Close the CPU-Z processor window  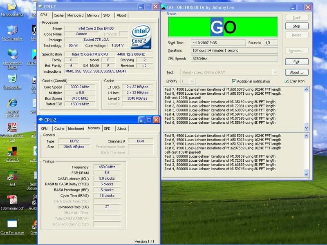pyautogui.click(x=156, y=7)
